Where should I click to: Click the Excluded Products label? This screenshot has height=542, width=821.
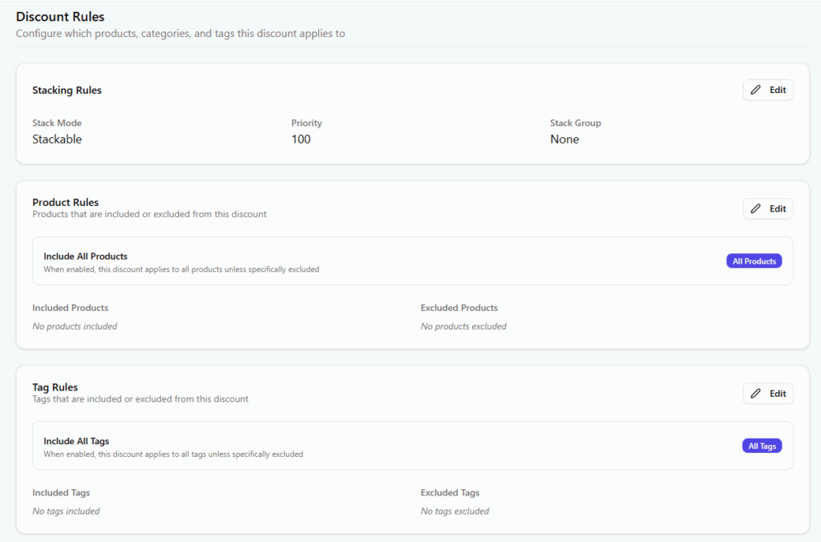tap(459, 308)
